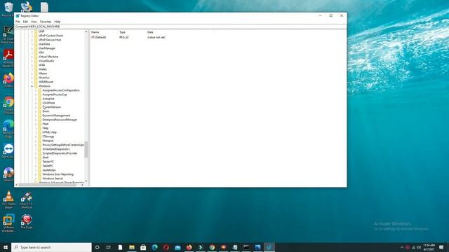The image size is (449, 252).
Task: Select the (Default) value row
Action: click(129, 37)
